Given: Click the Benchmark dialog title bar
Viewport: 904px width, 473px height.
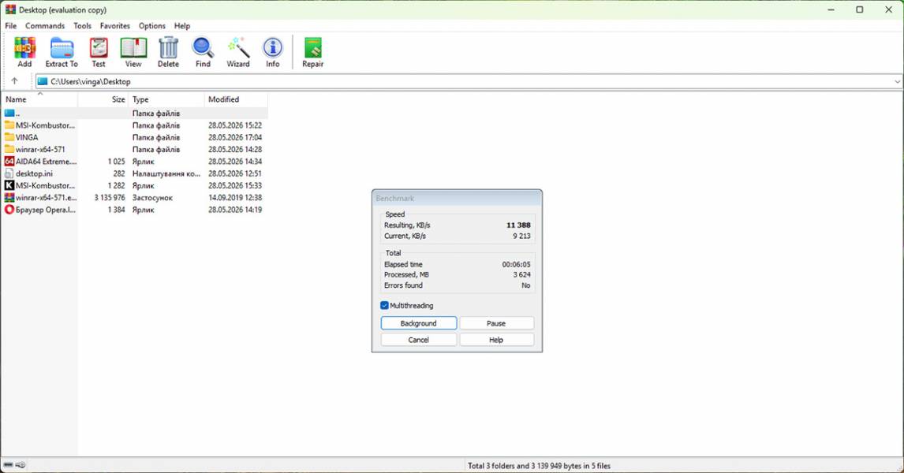Looking at the screenshot, I should pos(457,198).
